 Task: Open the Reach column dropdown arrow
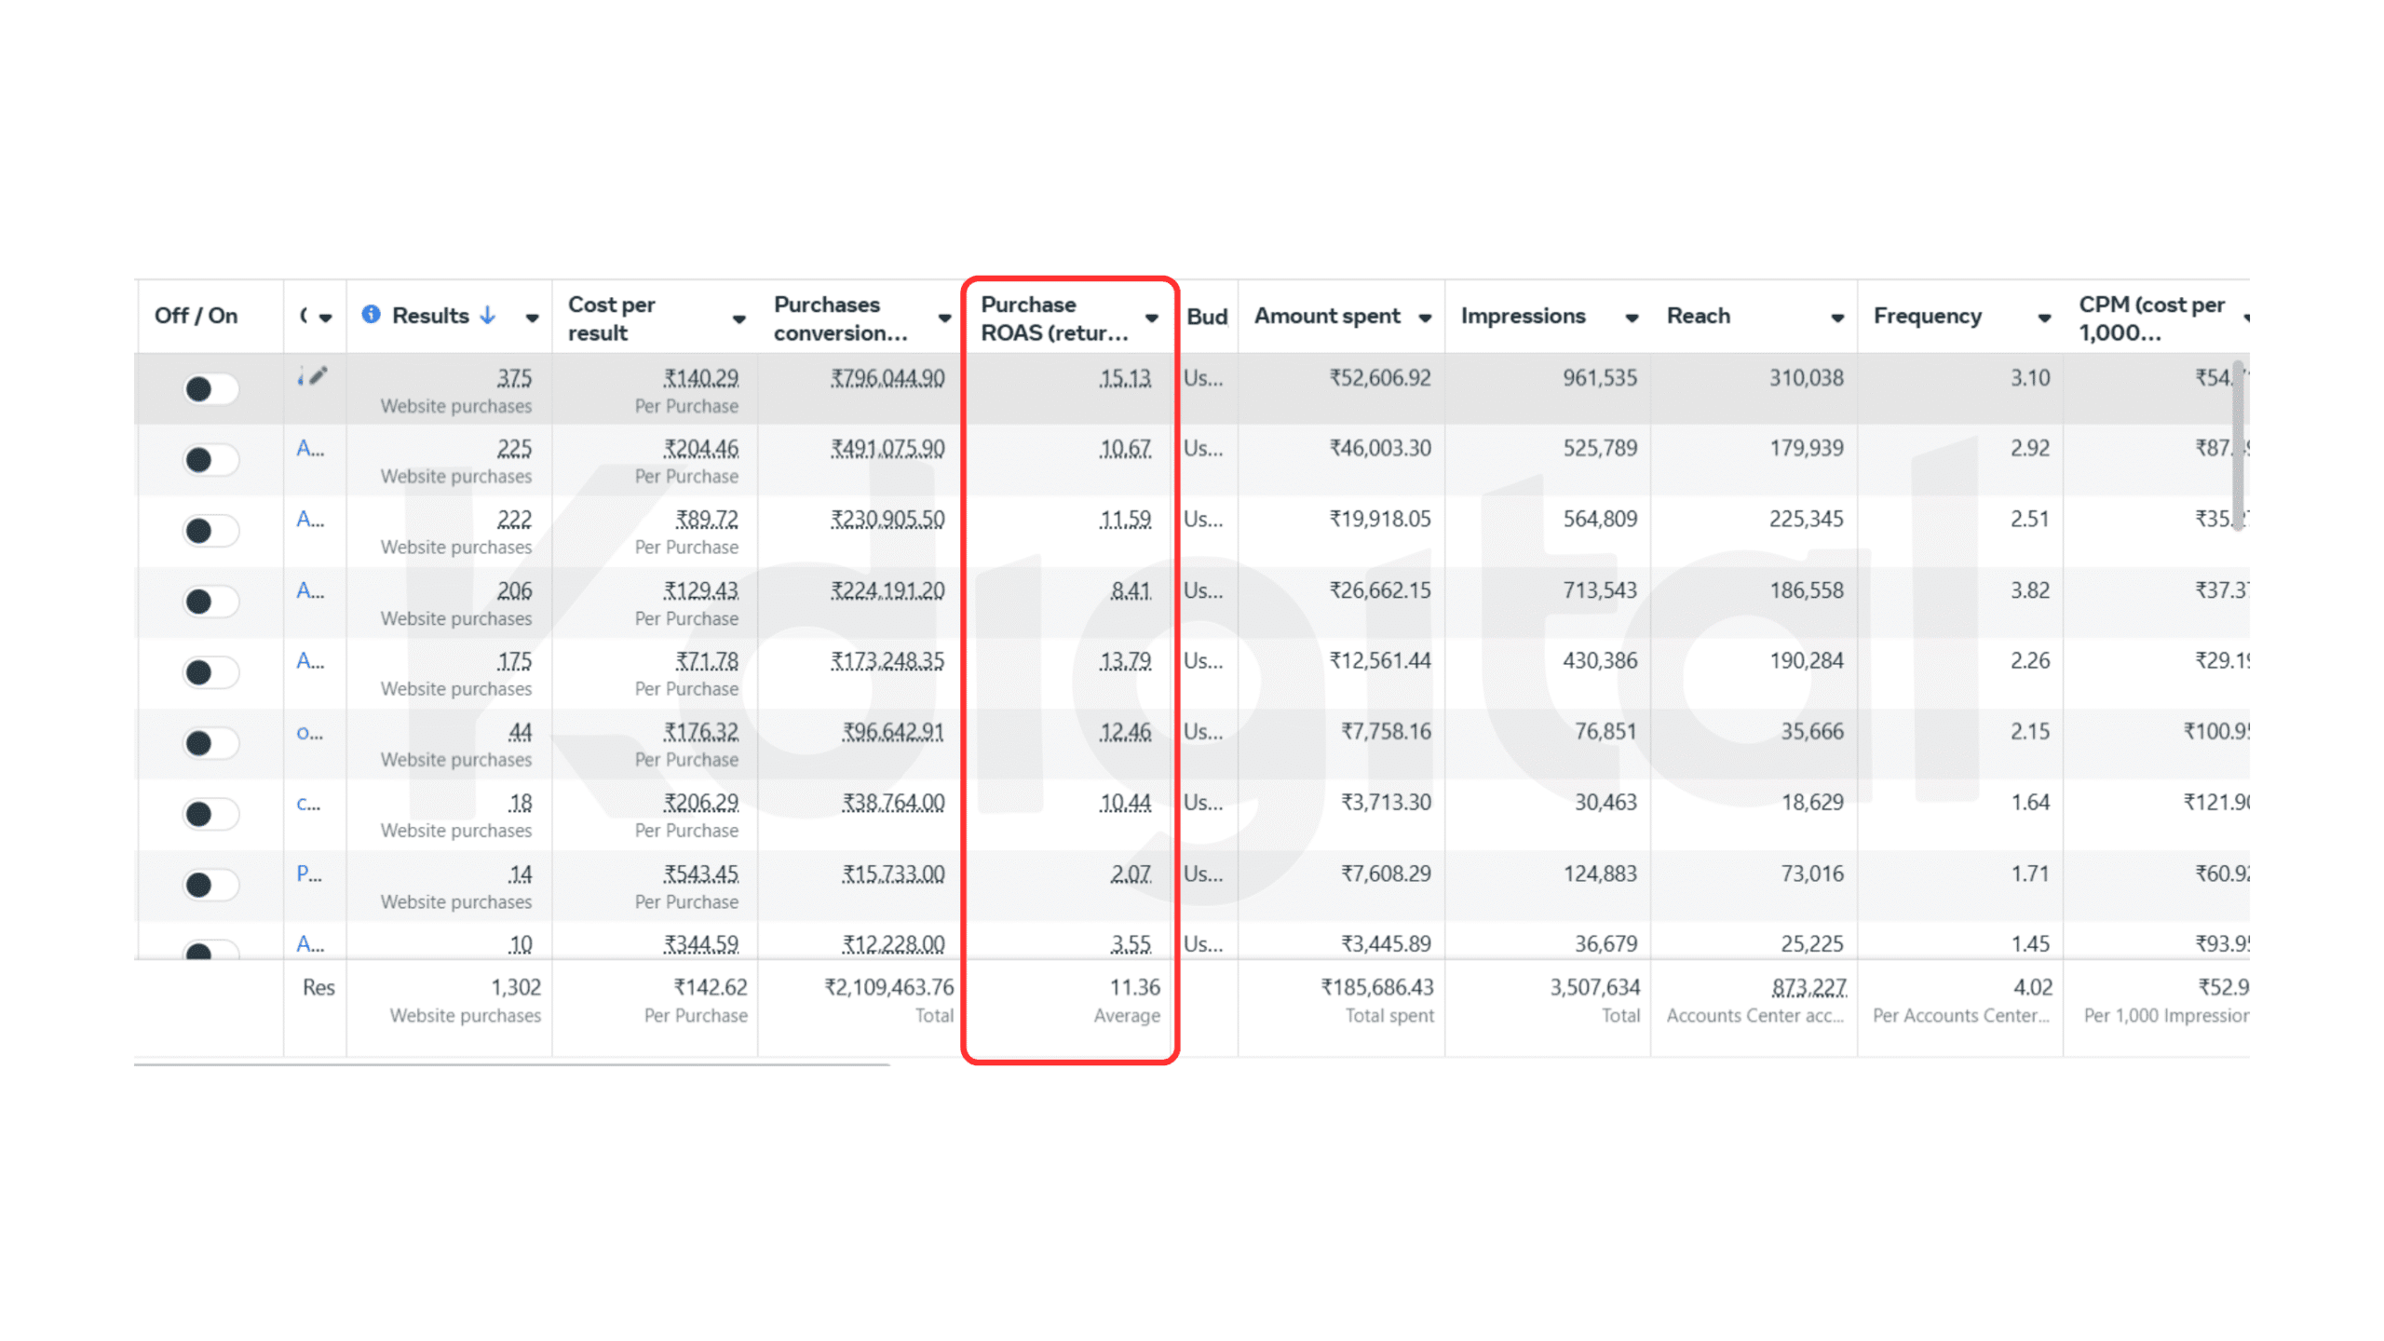[1837, 318]
